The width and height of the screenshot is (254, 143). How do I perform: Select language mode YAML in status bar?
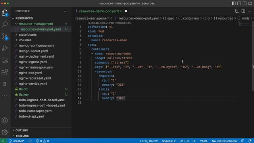point(204,141)
